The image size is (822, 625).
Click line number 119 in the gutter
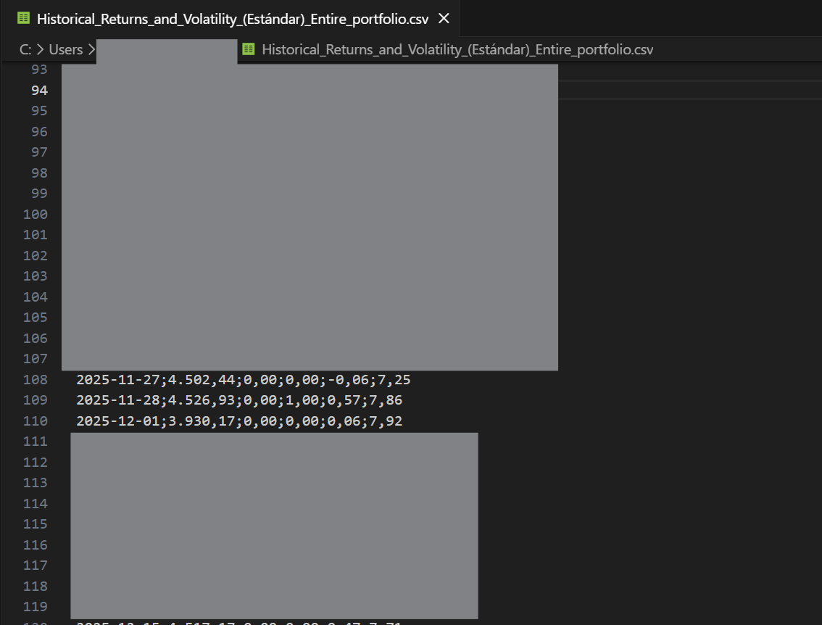coord(36,606)
